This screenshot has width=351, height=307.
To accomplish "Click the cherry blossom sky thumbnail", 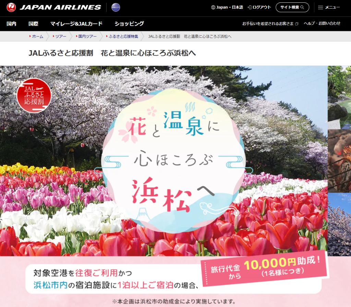I will 339,224.
